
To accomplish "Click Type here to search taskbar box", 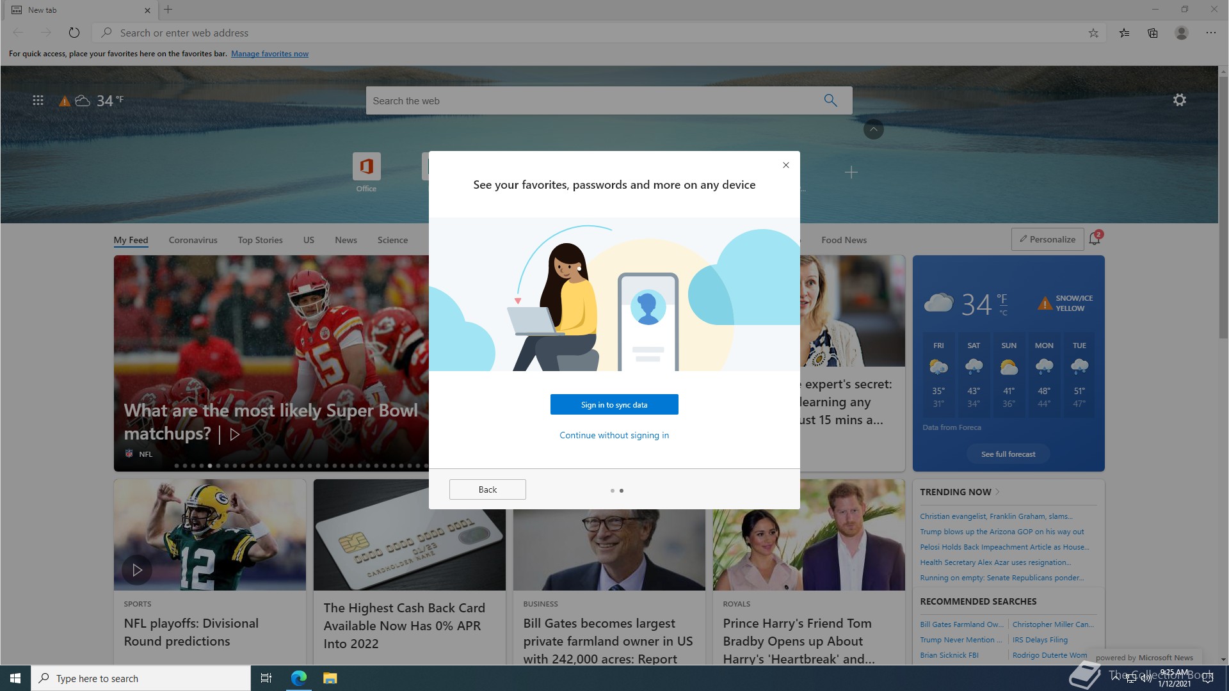I will click(141, 678).
